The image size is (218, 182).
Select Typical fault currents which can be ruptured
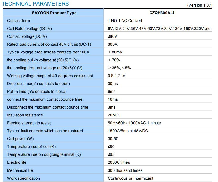(x=45, y=131)
